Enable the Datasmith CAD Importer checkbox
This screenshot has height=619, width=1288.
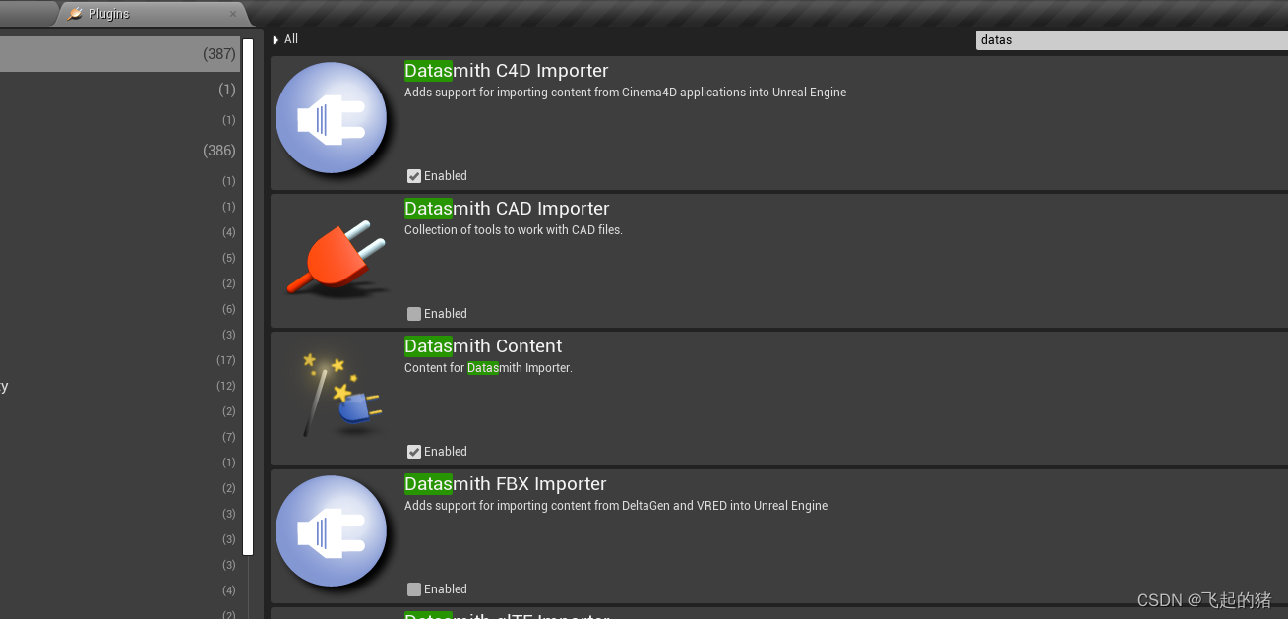(x=414, y=314)
